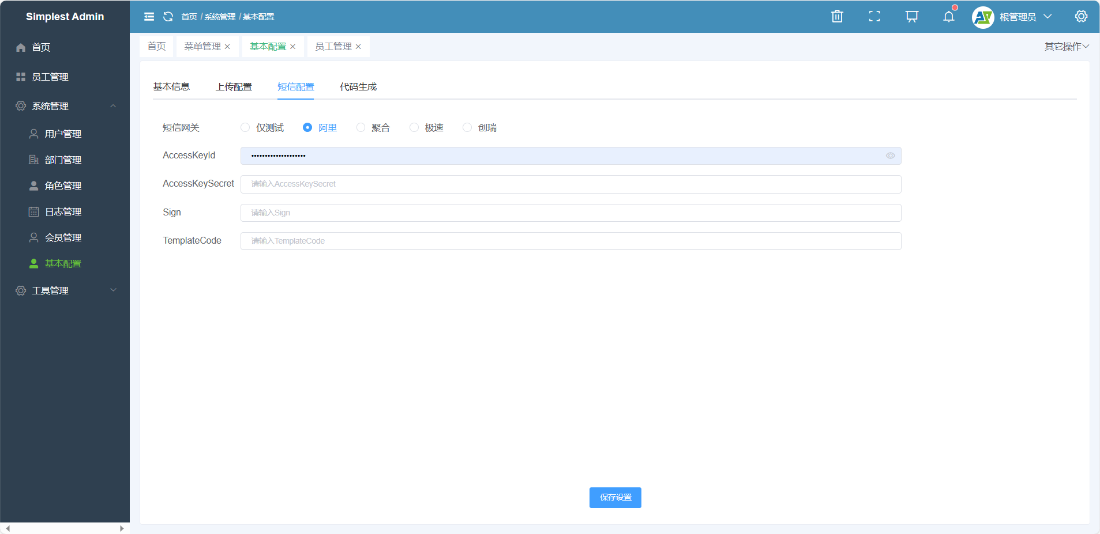Click the presentation screen icon in header
The image size is (1100, 534).
[911, 17]
